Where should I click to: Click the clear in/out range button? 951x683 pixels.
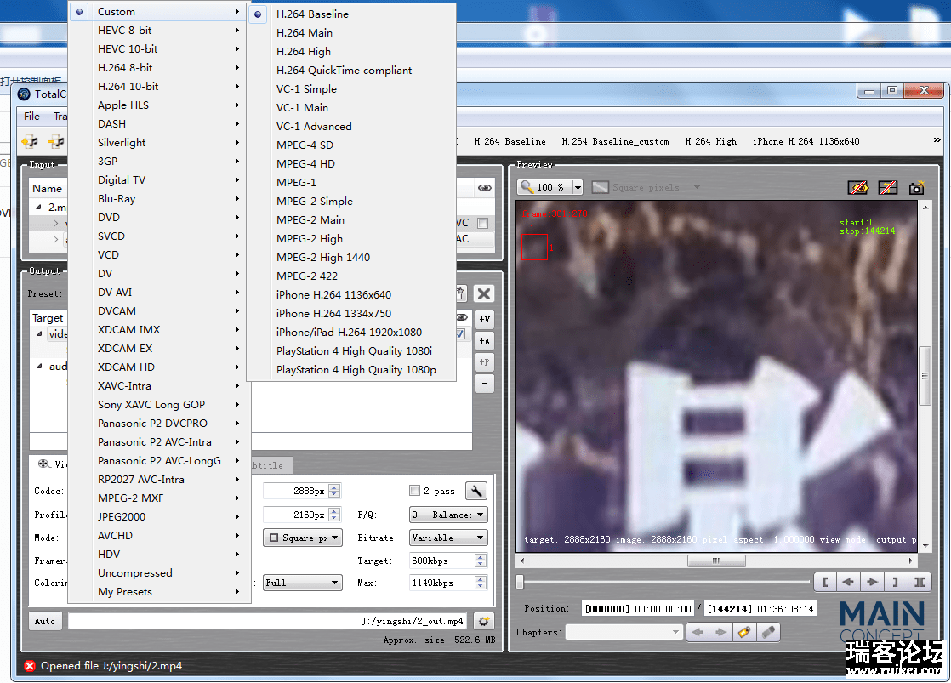(920, 583)
